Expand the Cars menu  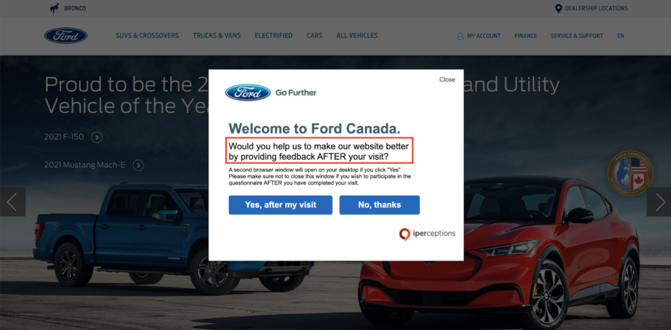(x=315, y=36)
